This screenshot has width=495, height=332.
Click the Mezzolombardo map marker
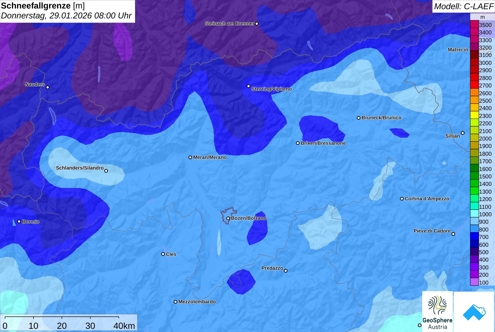click(175, 302)
